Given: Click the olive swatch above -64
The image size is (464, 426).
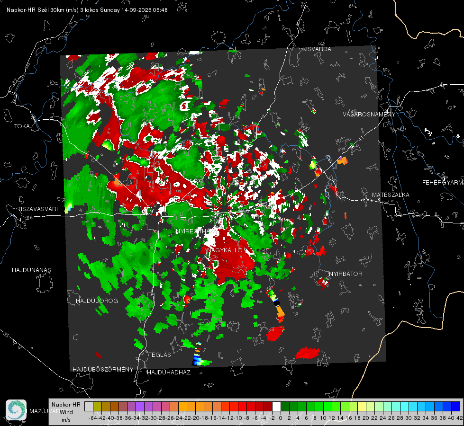Looking at the screenshot, I should 97,407.
